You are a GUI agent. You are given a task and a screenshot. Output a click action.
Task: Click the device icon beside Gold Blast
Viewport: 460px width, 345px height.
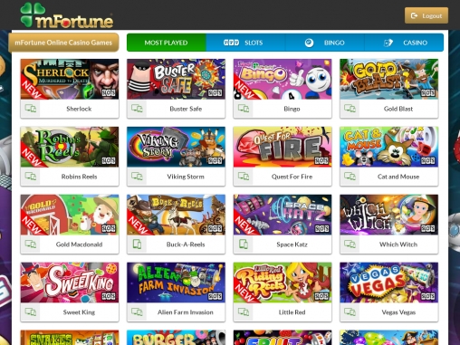350,109
